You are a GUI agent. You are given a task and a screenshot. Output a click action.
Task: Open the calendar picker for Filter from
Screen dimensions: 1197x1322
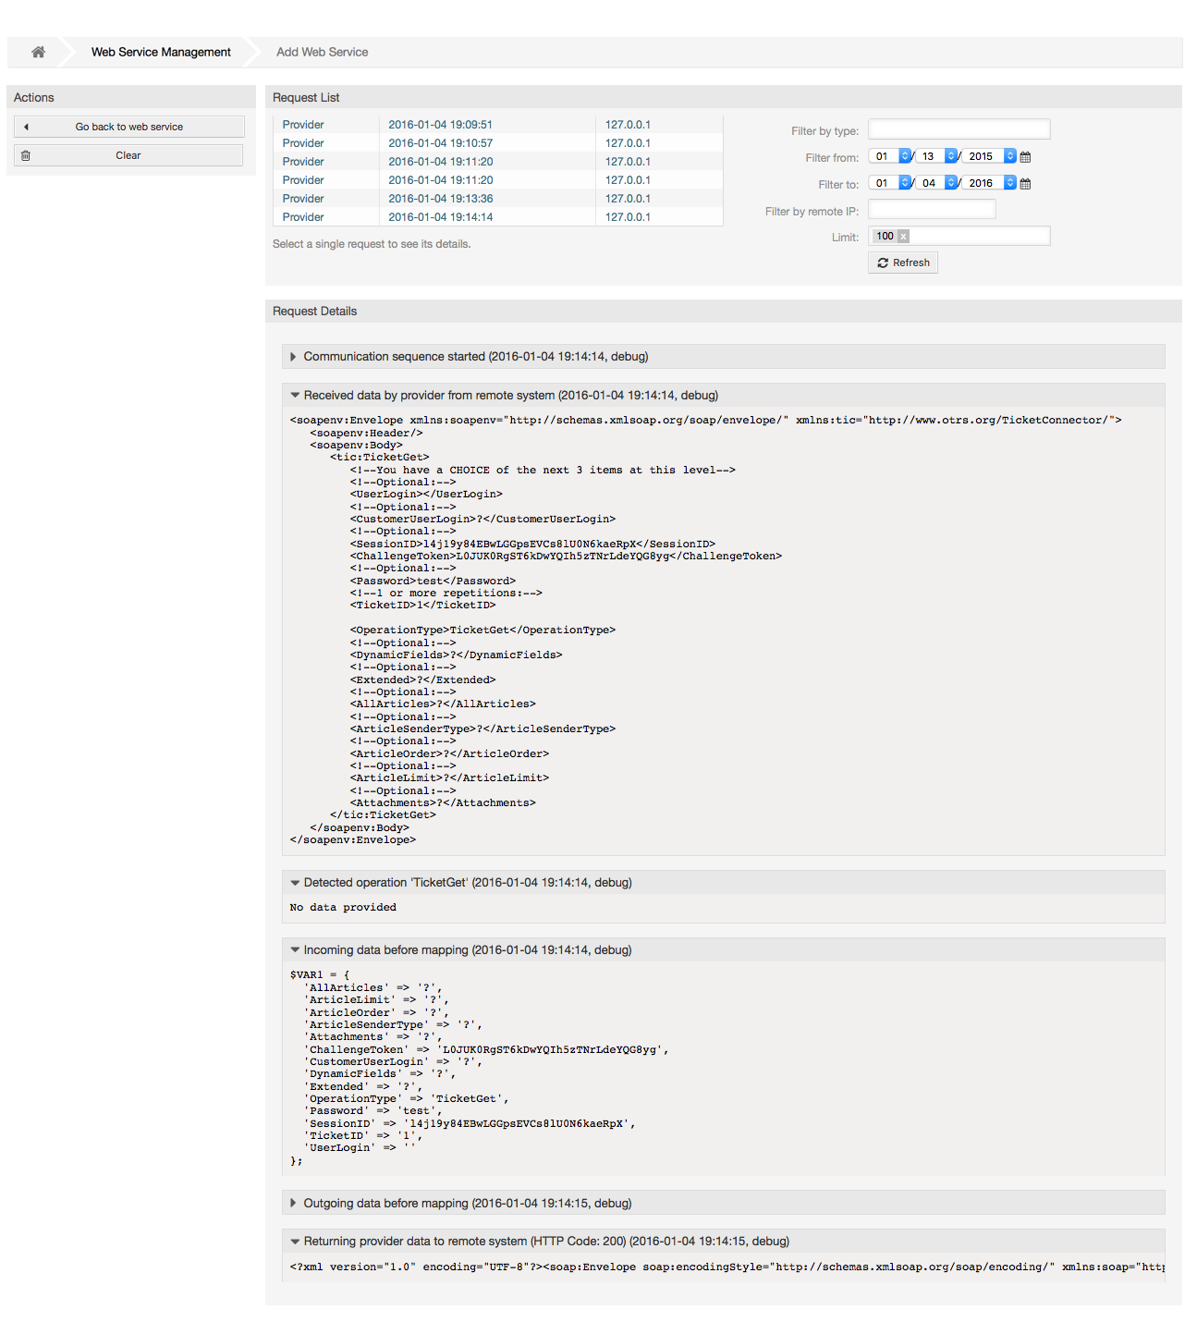tap(1024, 156)
